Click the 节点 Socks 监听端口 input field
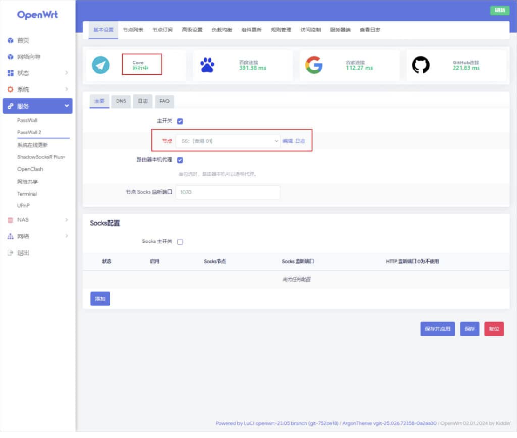This screenshot has width=517, height=438. 228,192
